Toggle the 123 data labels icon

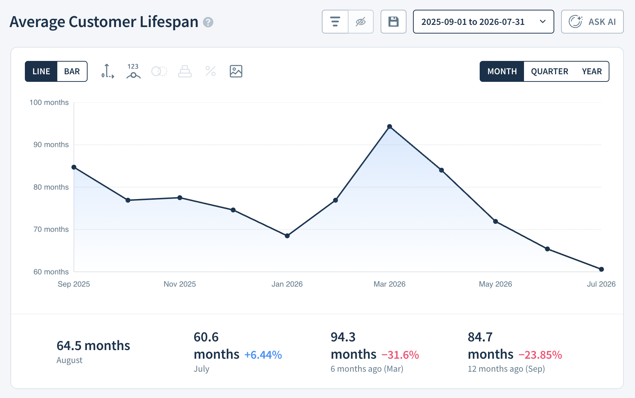pos(133,71)
